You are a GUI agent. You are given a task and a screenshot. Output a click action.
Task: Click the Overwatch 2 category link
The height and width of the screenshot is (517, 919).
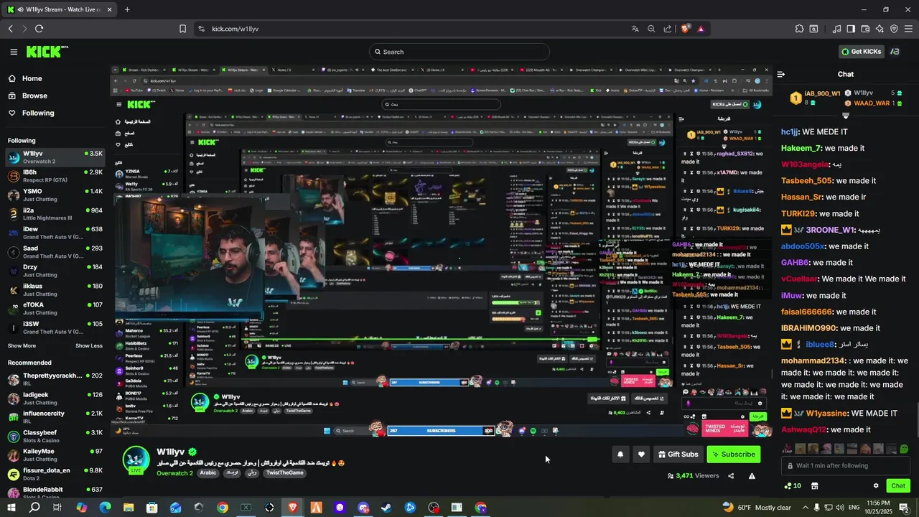[174, 473]
